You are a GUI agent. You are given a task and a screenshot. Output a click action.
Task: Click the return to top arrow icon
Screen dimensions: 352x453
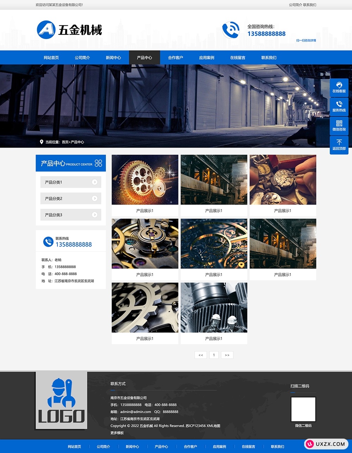point(339,142)
